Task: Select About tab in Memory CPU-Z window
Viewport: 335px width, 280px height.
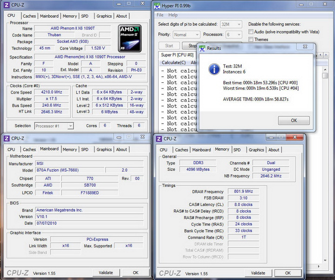Action: point(274,150)
